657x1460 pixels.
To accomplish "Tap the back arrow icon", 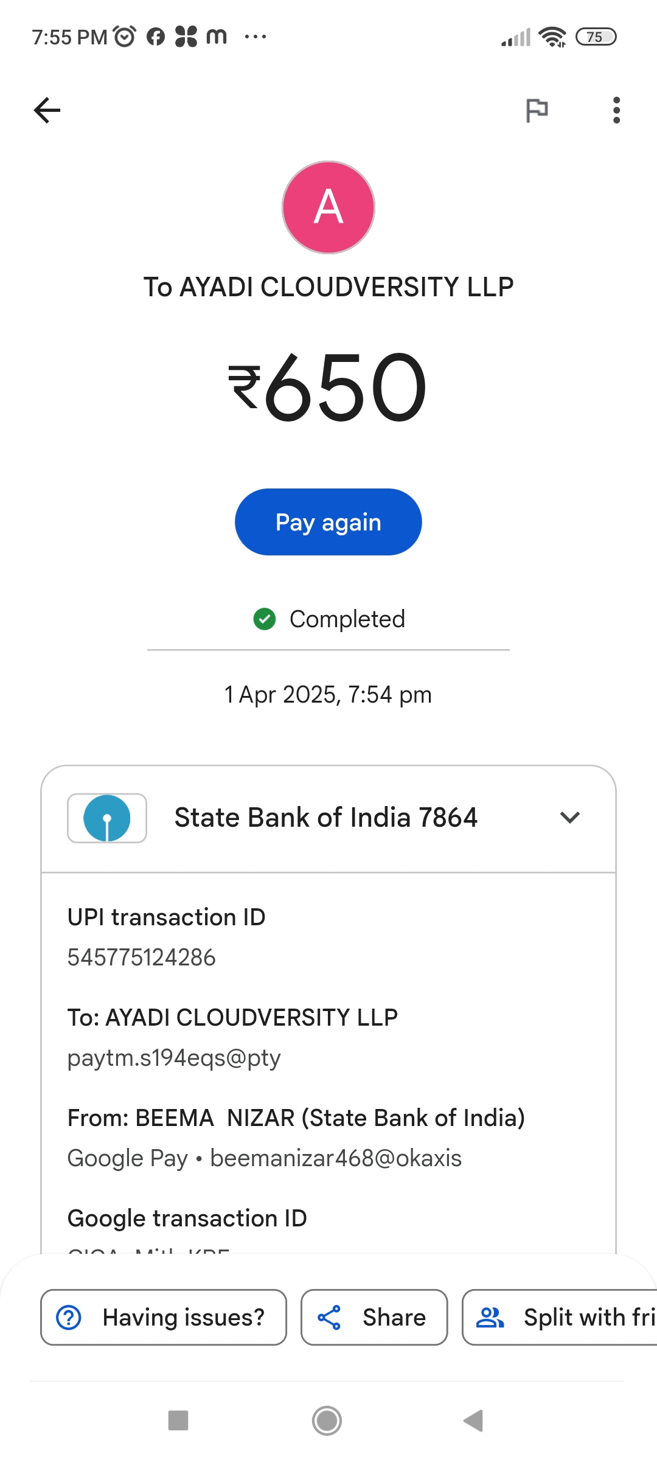I will tap(47, 110).
